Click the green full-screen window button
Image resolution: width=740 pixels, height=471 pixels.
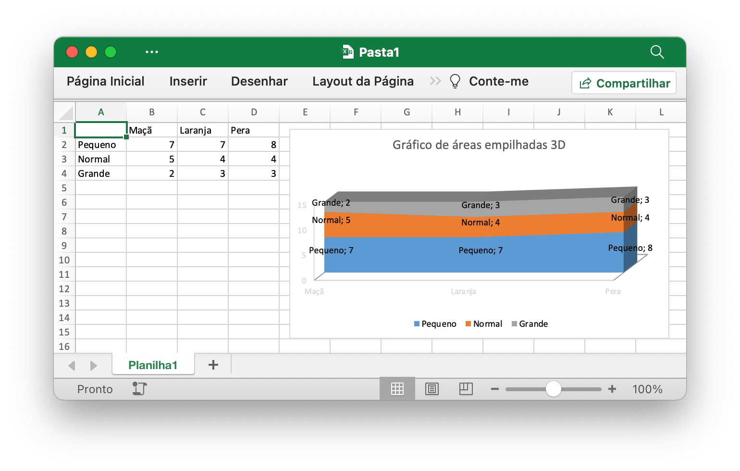pyautogui.click(x=111, y=52)
